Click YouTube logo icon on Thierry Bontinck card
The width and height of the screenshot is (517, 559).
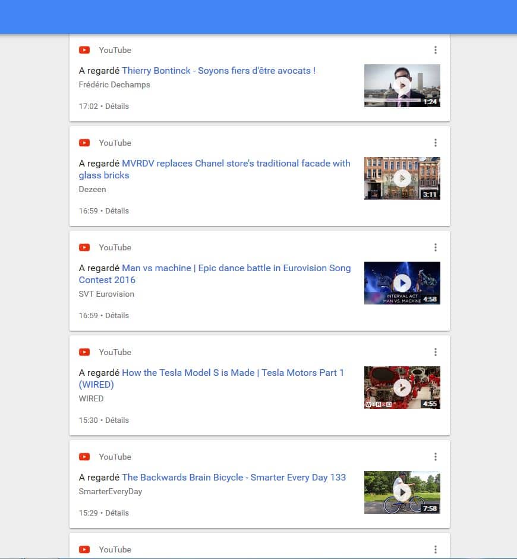click(x=84, y=51)
